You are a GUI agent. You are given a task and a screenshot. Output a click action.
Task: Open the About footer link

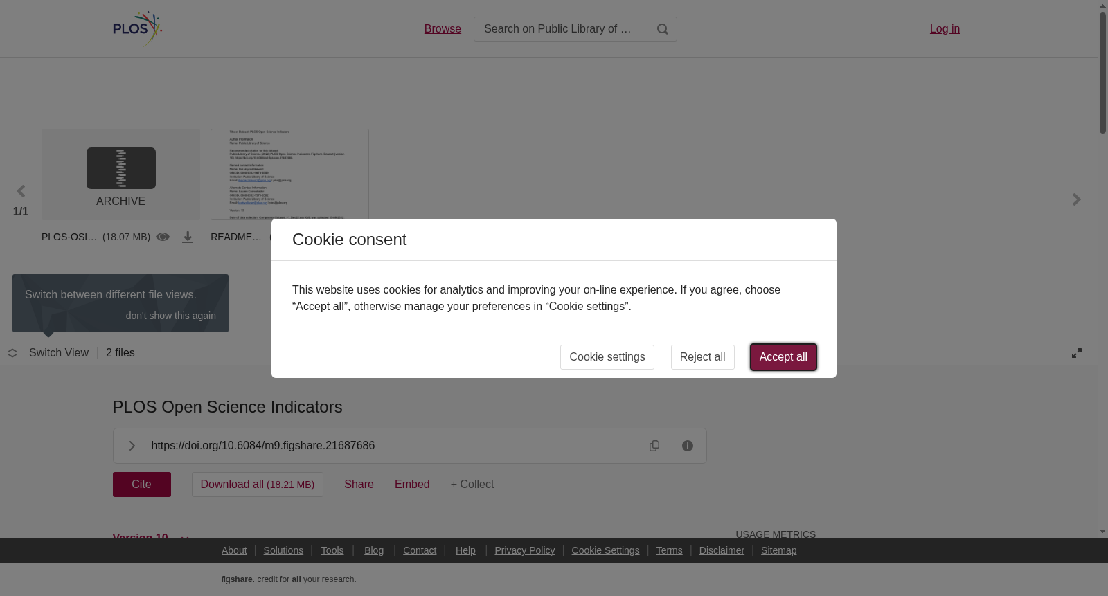[x=234, y=550]
